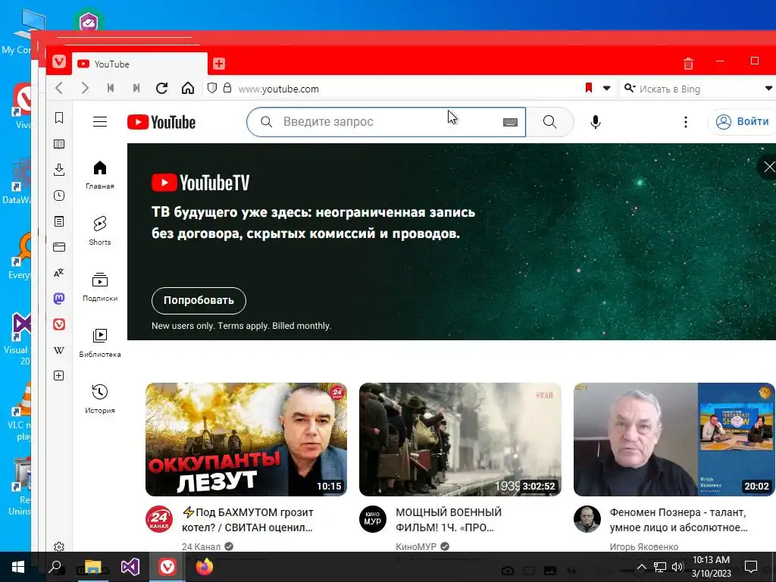Open the volume speaker tray icon
The height and width of the screenshot is (582, 776).
tap(677, 567)
